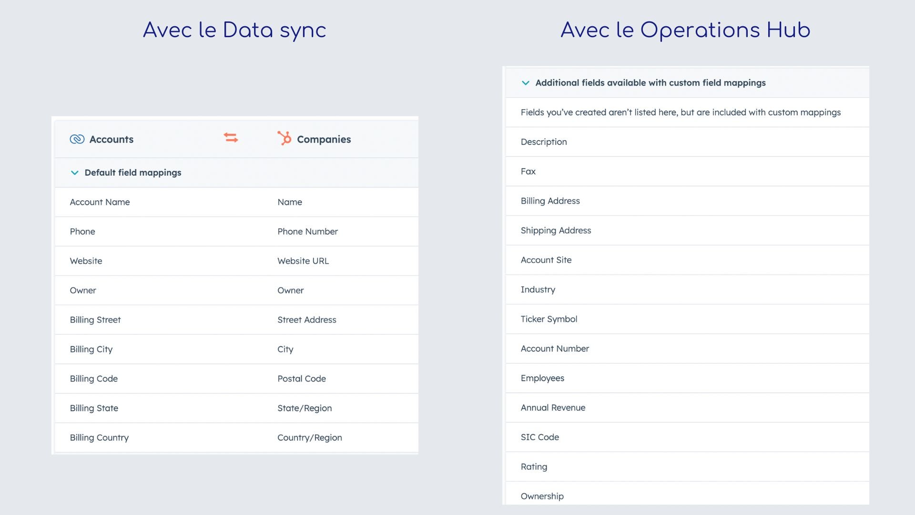Click the Street Address property

pos(307,320)
